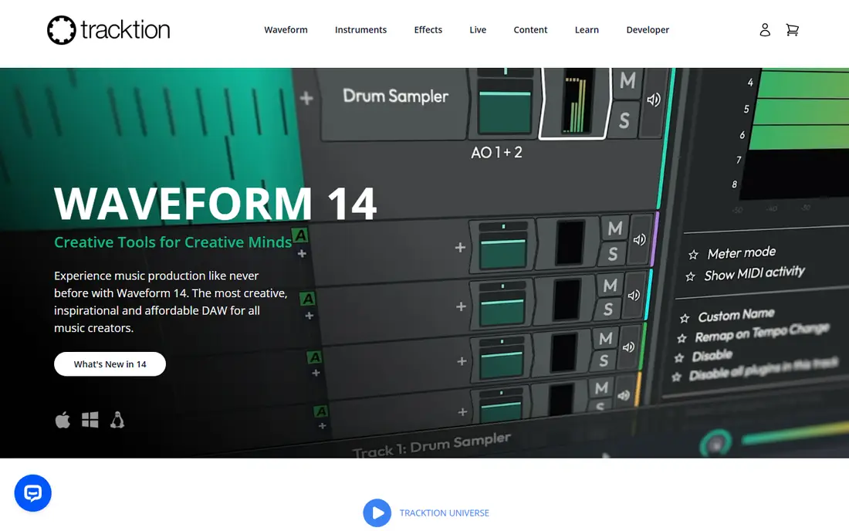Screen dimensions: 849x531
Task: Click the WAVEFORM 14 heading
Action: click(215, 204)
